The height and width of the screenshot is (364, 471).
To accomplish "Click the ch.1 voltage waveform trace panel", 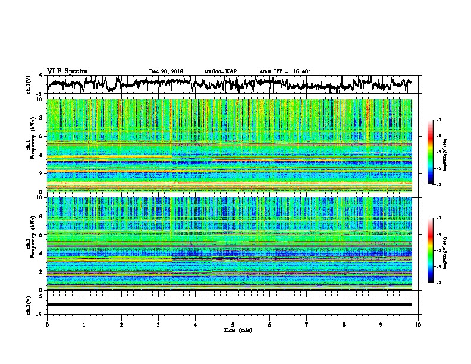I will (x=234, y=84).
